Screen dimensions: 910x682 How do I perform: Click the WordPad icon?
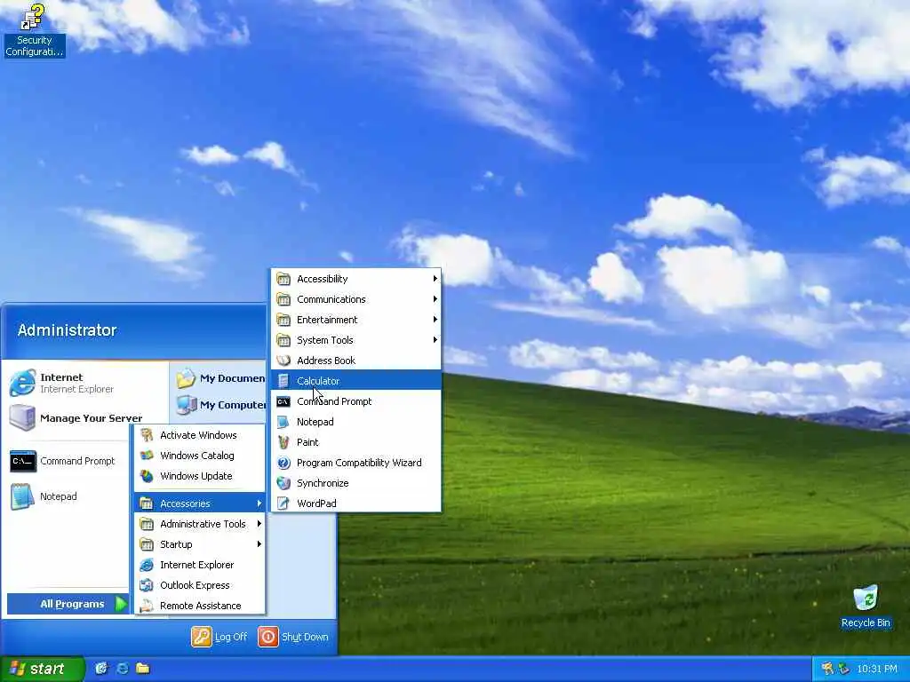283,504
